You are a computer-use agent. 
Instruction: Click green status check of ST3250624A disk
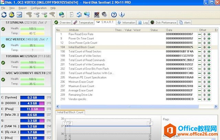tap(3, 29)
